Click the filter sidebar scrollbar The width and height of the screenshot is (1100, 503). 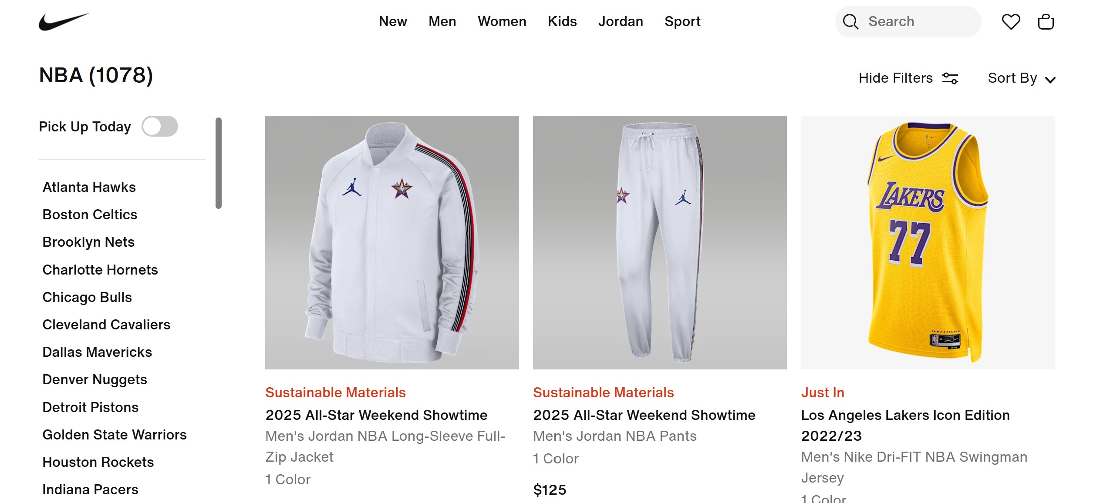(x=219, y=163)
